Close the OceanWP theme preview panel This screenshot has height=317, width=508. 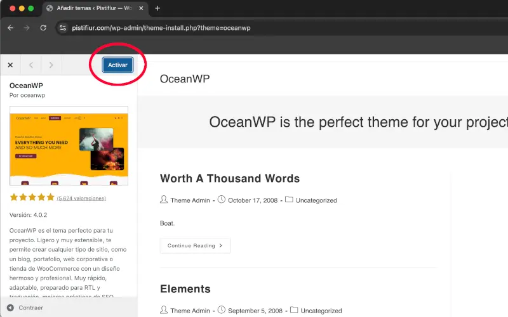[x=10, y=65]
